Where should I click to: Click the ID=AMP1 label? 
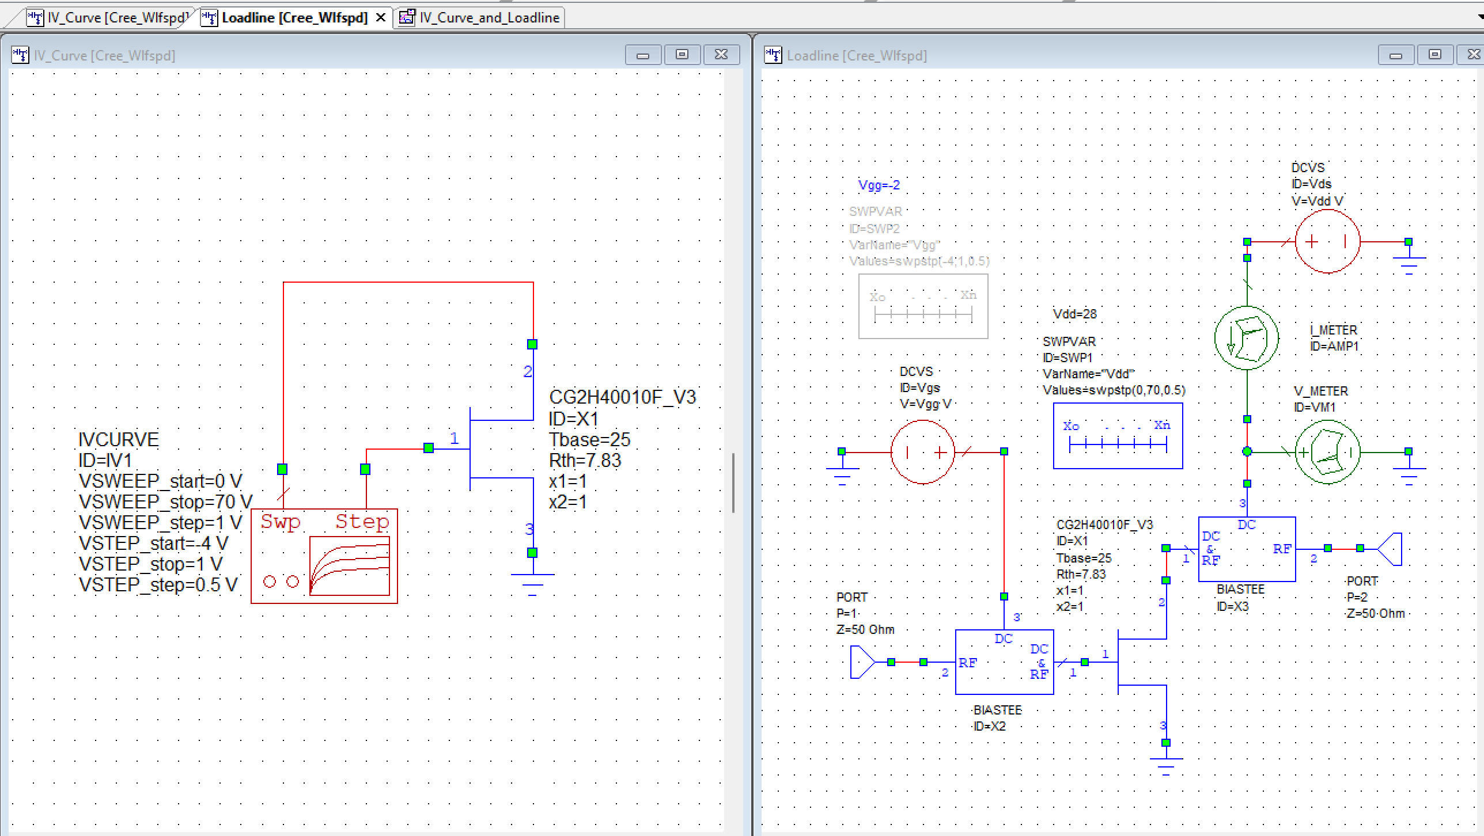(x=1334, y=346)
